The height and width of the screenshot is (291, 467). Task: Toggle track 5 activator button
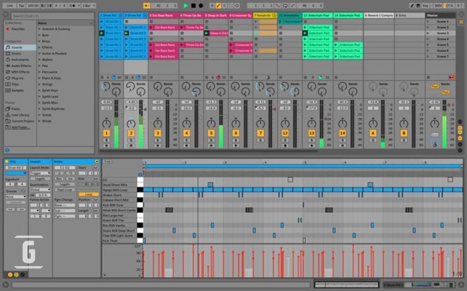tap(211, 133)
